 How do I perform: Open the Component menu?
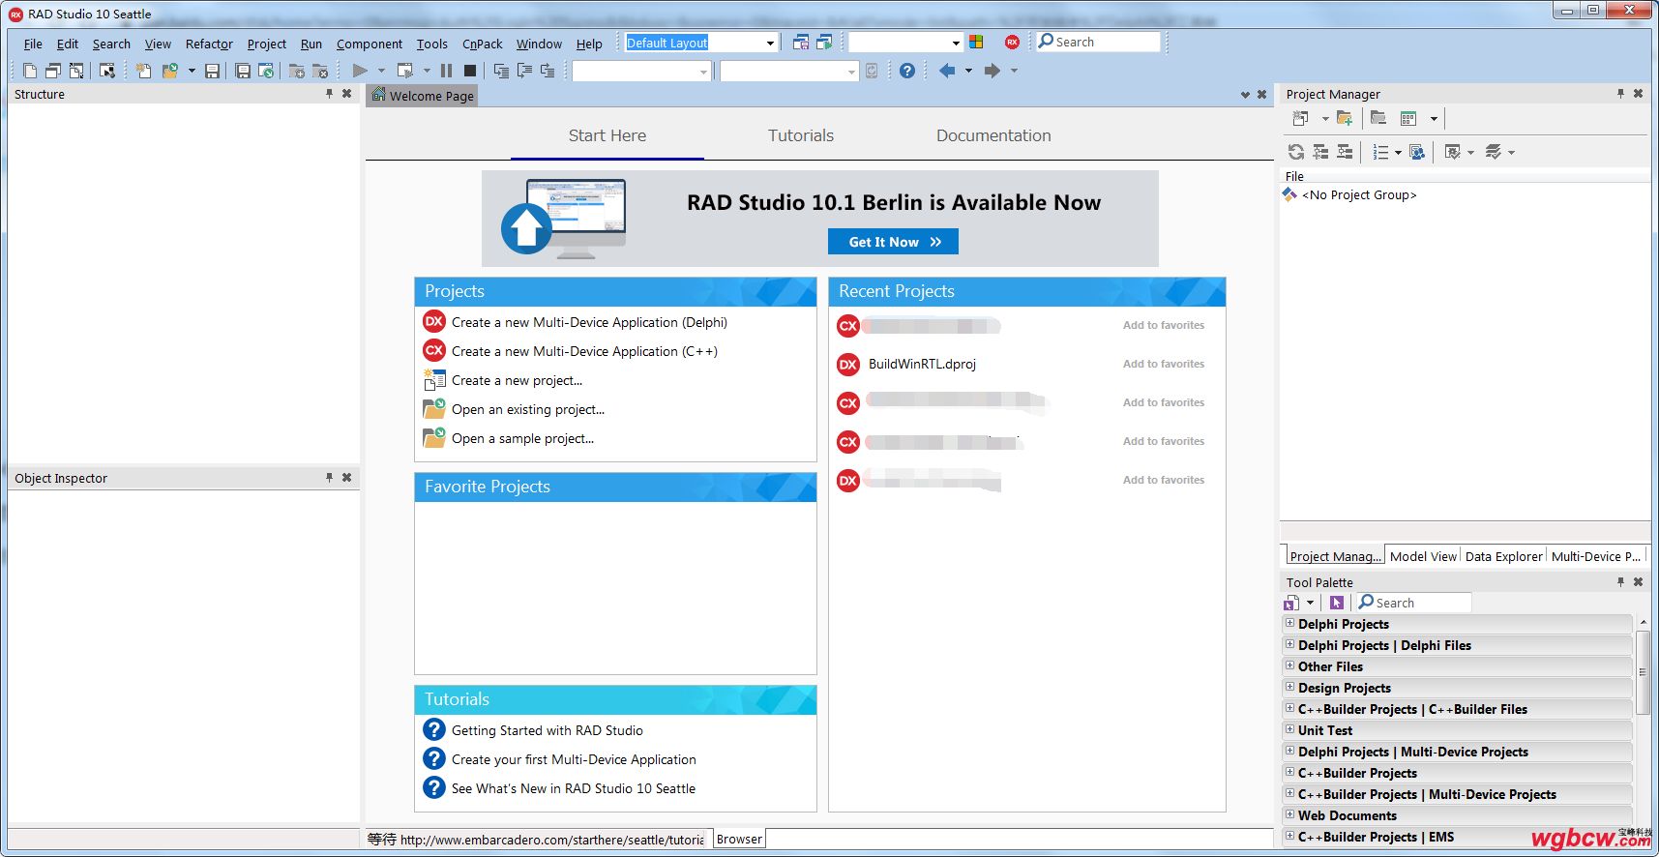(x=370, y=44)
